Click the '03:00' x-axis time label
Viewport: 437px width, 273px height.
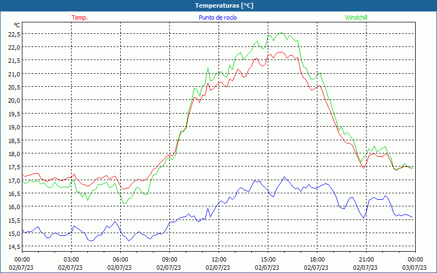(71, 260)
